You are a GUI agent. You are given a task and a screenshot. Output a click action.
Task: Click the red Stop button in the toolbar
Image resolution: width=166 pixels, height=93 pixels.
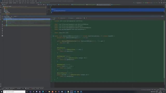[149, 3]
